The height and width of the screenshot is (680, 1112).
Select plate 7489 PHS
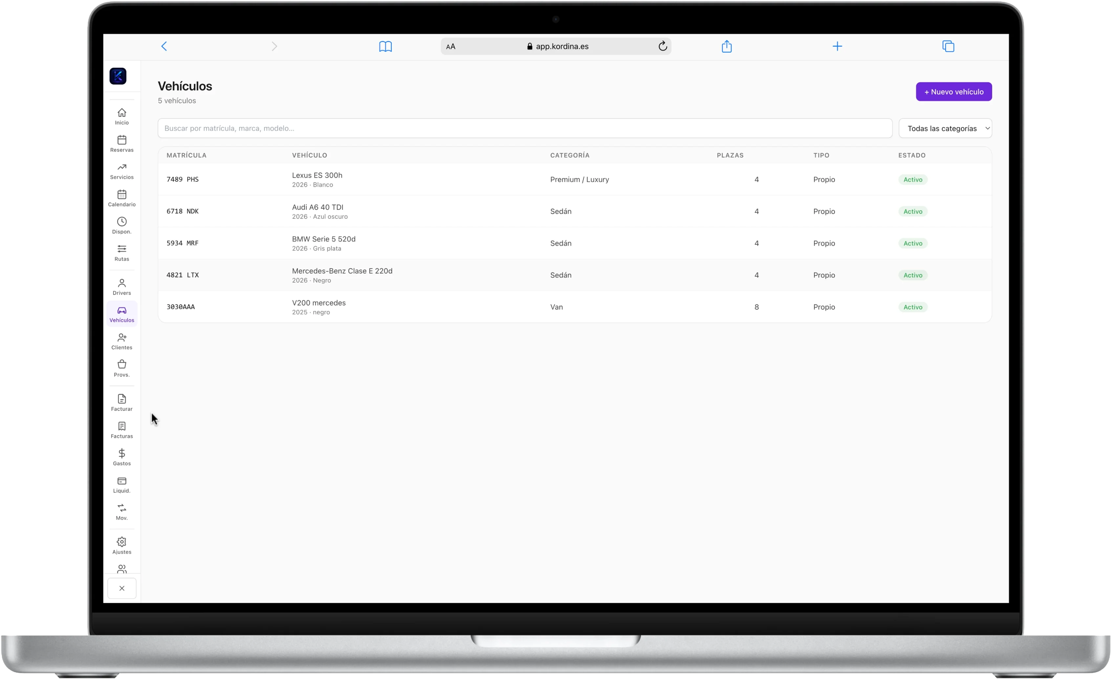[182, 179]
